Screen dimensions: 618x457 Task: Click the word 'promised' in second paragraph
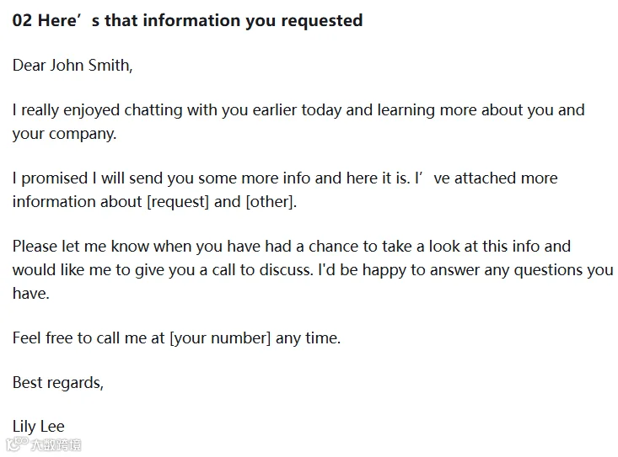(55, 178)
